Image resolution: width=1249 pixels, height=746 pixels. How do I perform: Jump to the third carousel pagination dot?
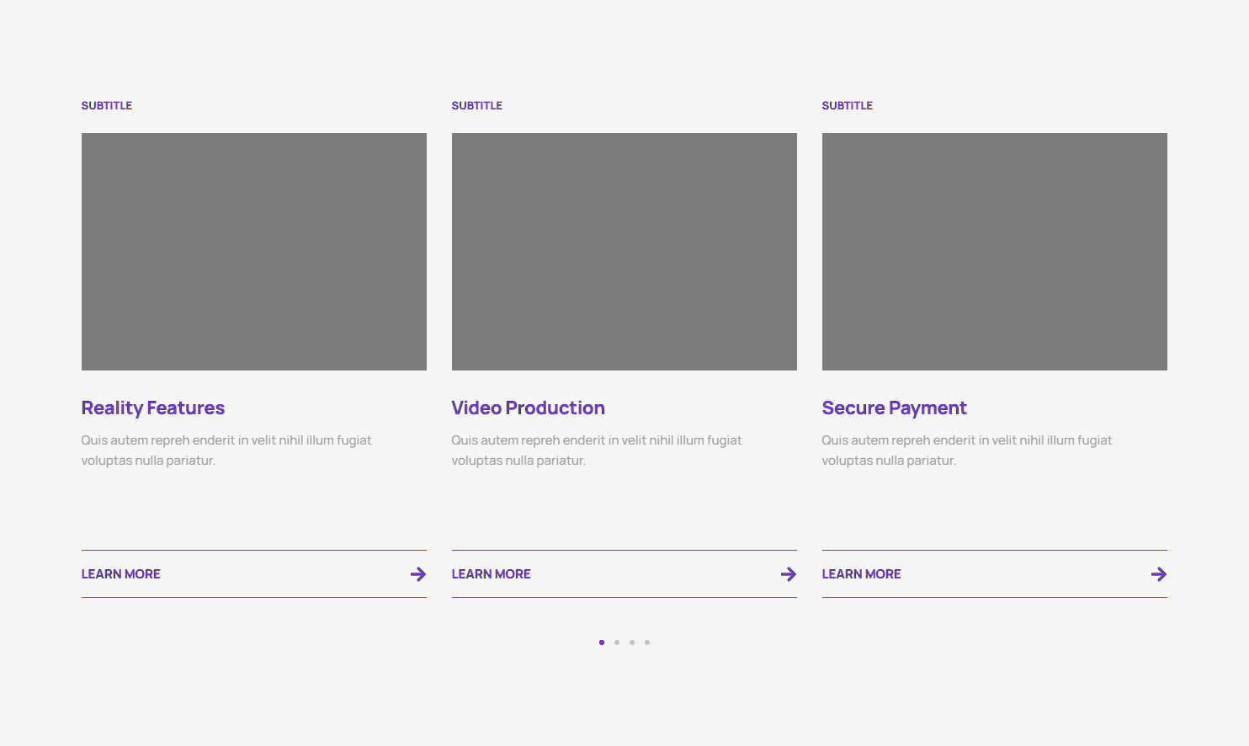point(632,642)
